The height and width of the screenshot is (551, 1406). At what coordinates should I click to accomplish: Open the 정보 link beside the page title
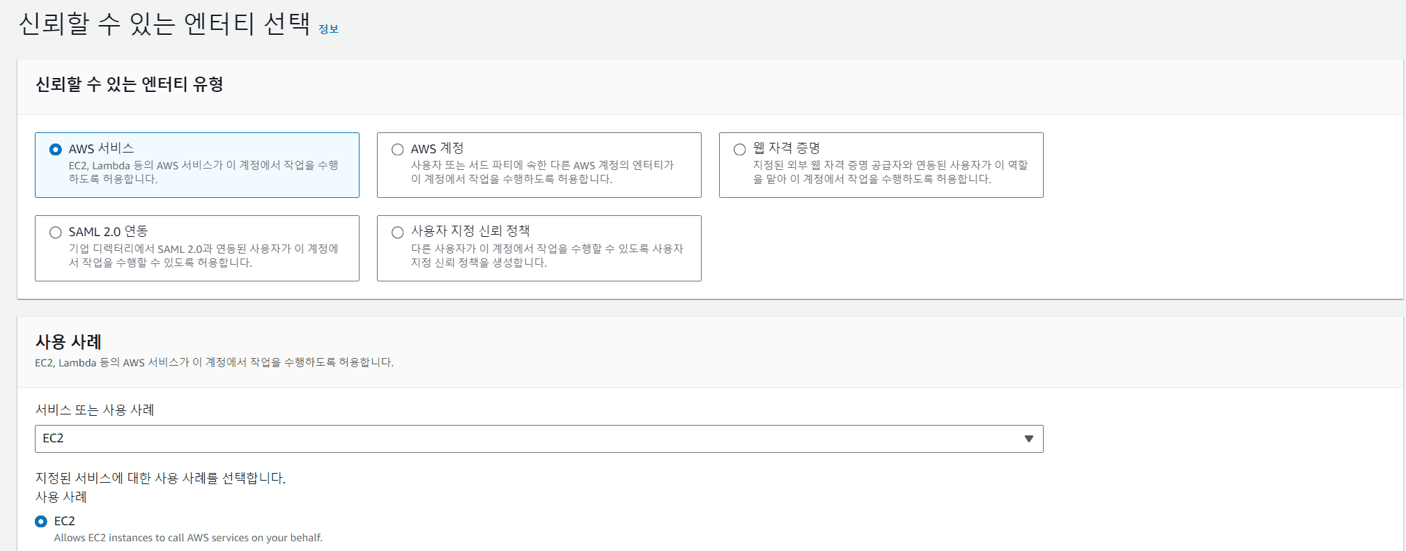pyautogui.click(x=328, y=29)
